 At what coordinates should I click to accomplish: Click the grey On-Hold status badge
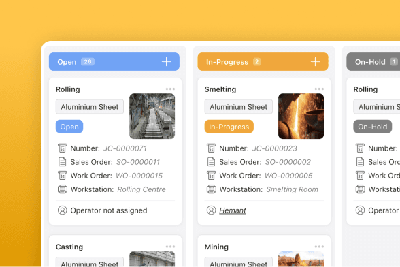[373, 127]
